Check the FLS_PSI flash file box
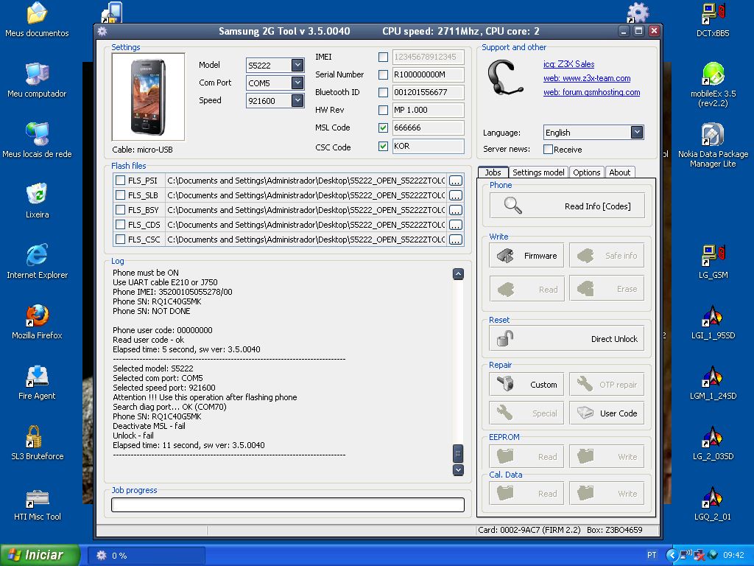The image size is (754, 566). tap(121, 181)
